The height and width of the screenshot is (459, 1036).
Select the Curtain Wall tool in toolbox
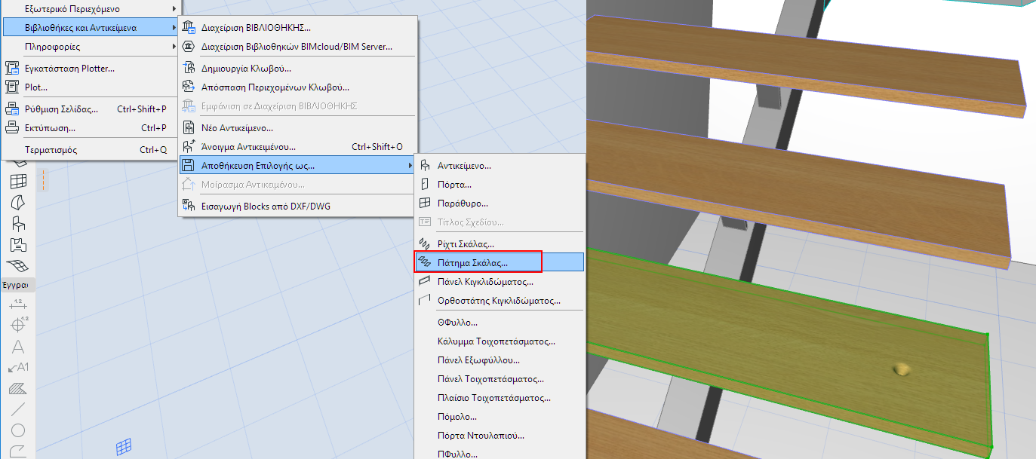click(18, 181)
